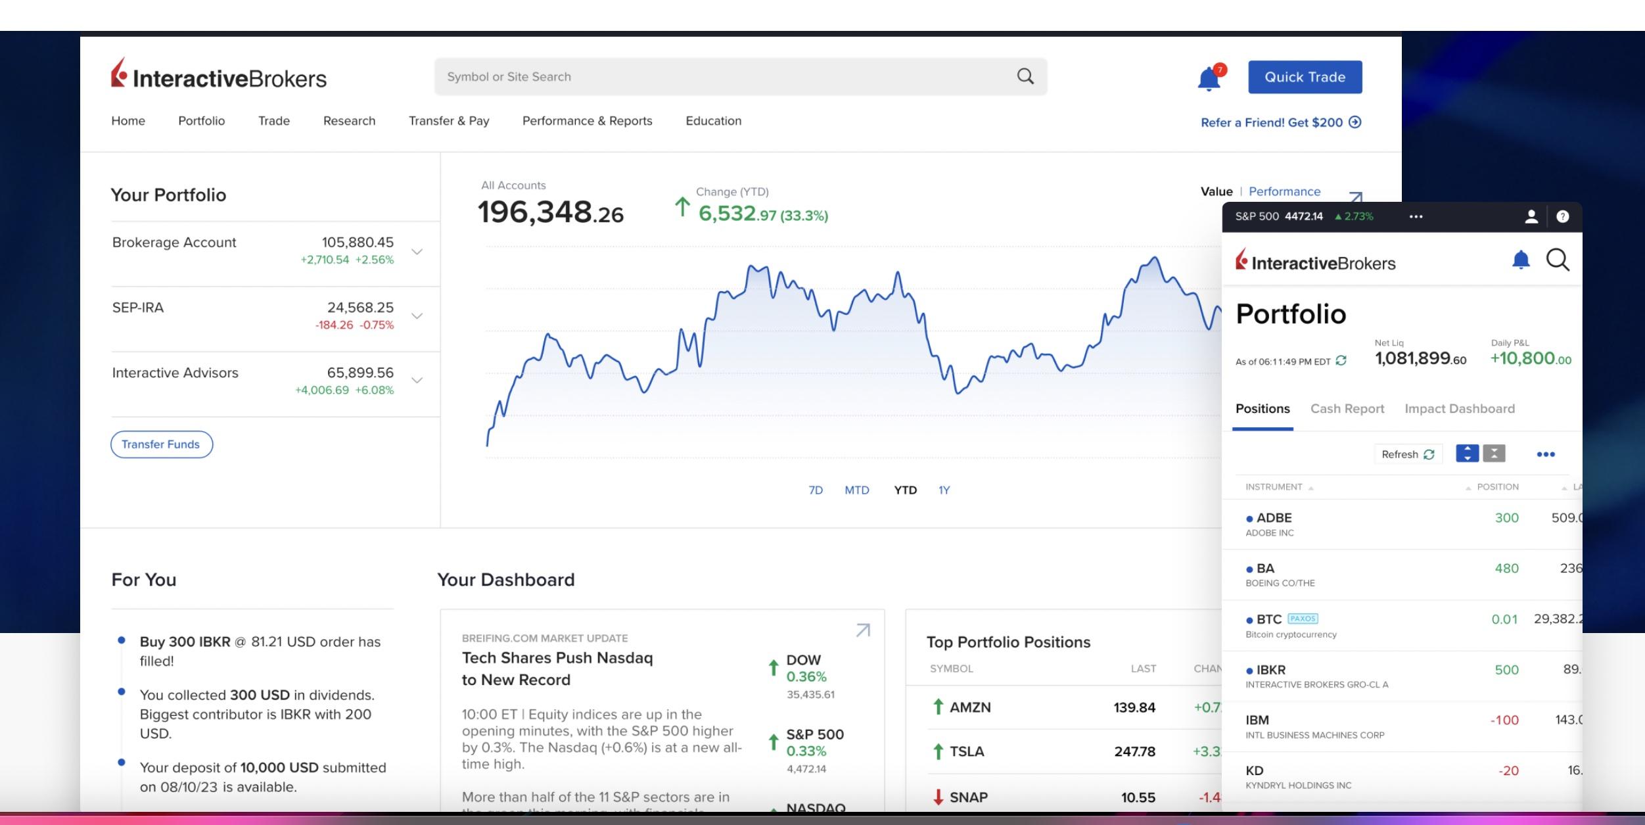Sort by the INSTRUMENT column header
This screenshot has height=825, width=1645.
point(1279,487)
